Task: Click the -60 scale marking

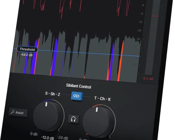Action: 134,73
